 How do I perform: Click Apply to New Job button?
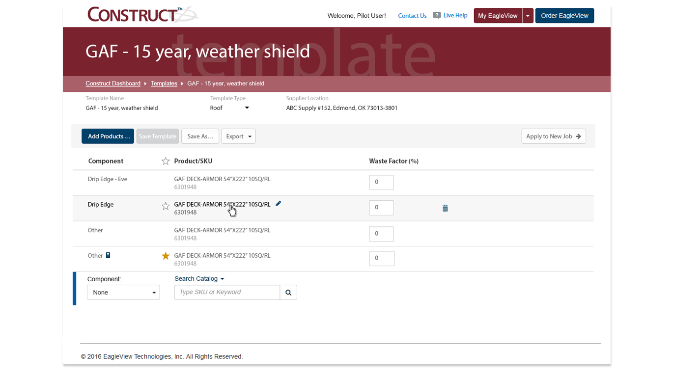pos(554,136)
